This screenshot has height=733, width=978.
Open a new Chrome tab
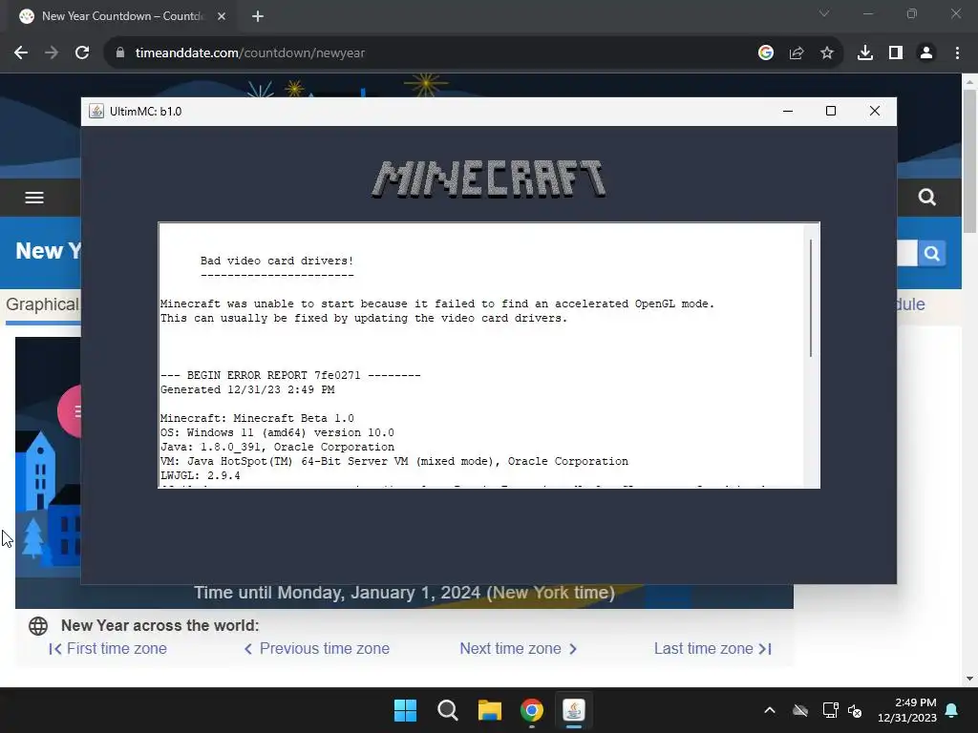(x=258, y=16)
